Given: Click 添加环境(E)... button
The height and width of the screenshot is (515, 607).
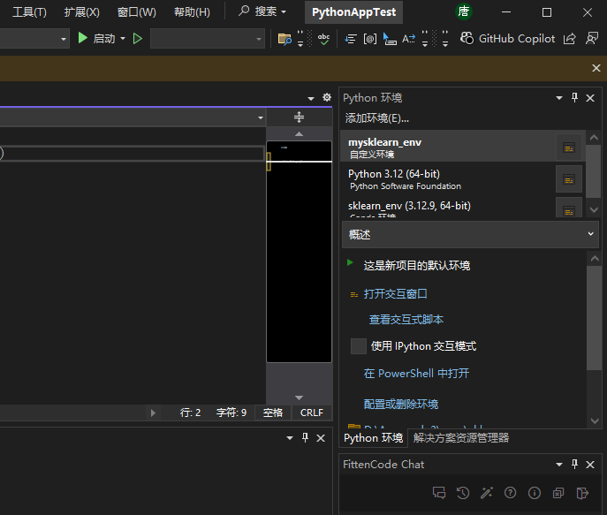Looking at the screenshot, I should pyautogui.click(x=376, y=118).
